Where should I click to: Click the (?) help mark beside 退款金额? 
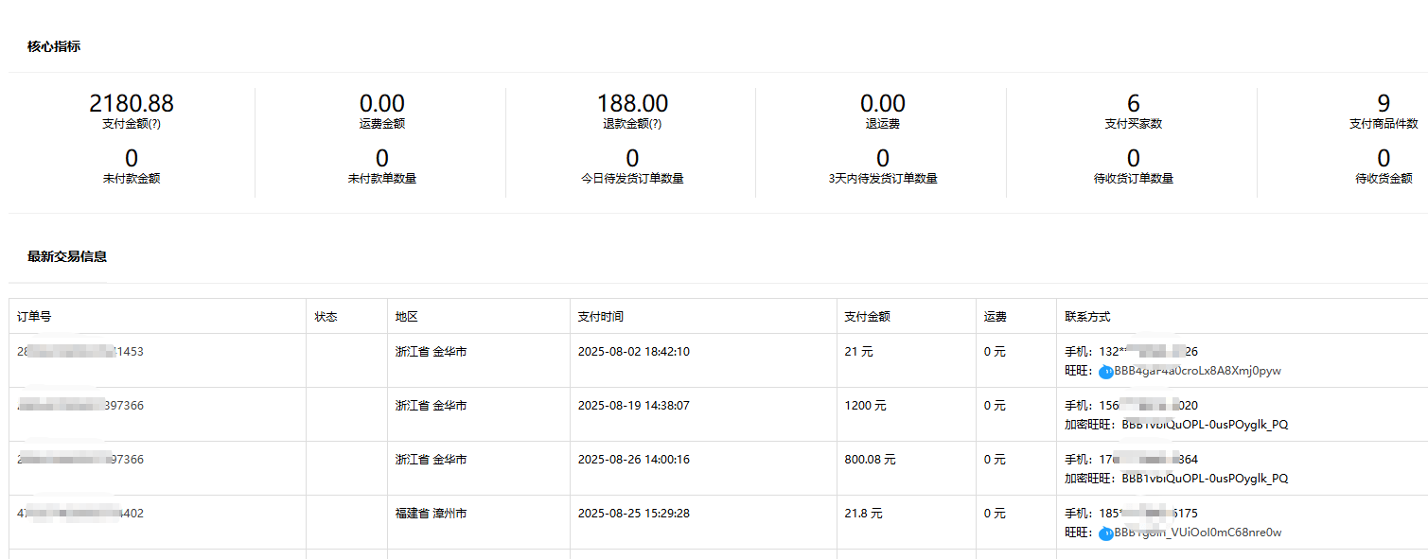[x=655, y=124]
